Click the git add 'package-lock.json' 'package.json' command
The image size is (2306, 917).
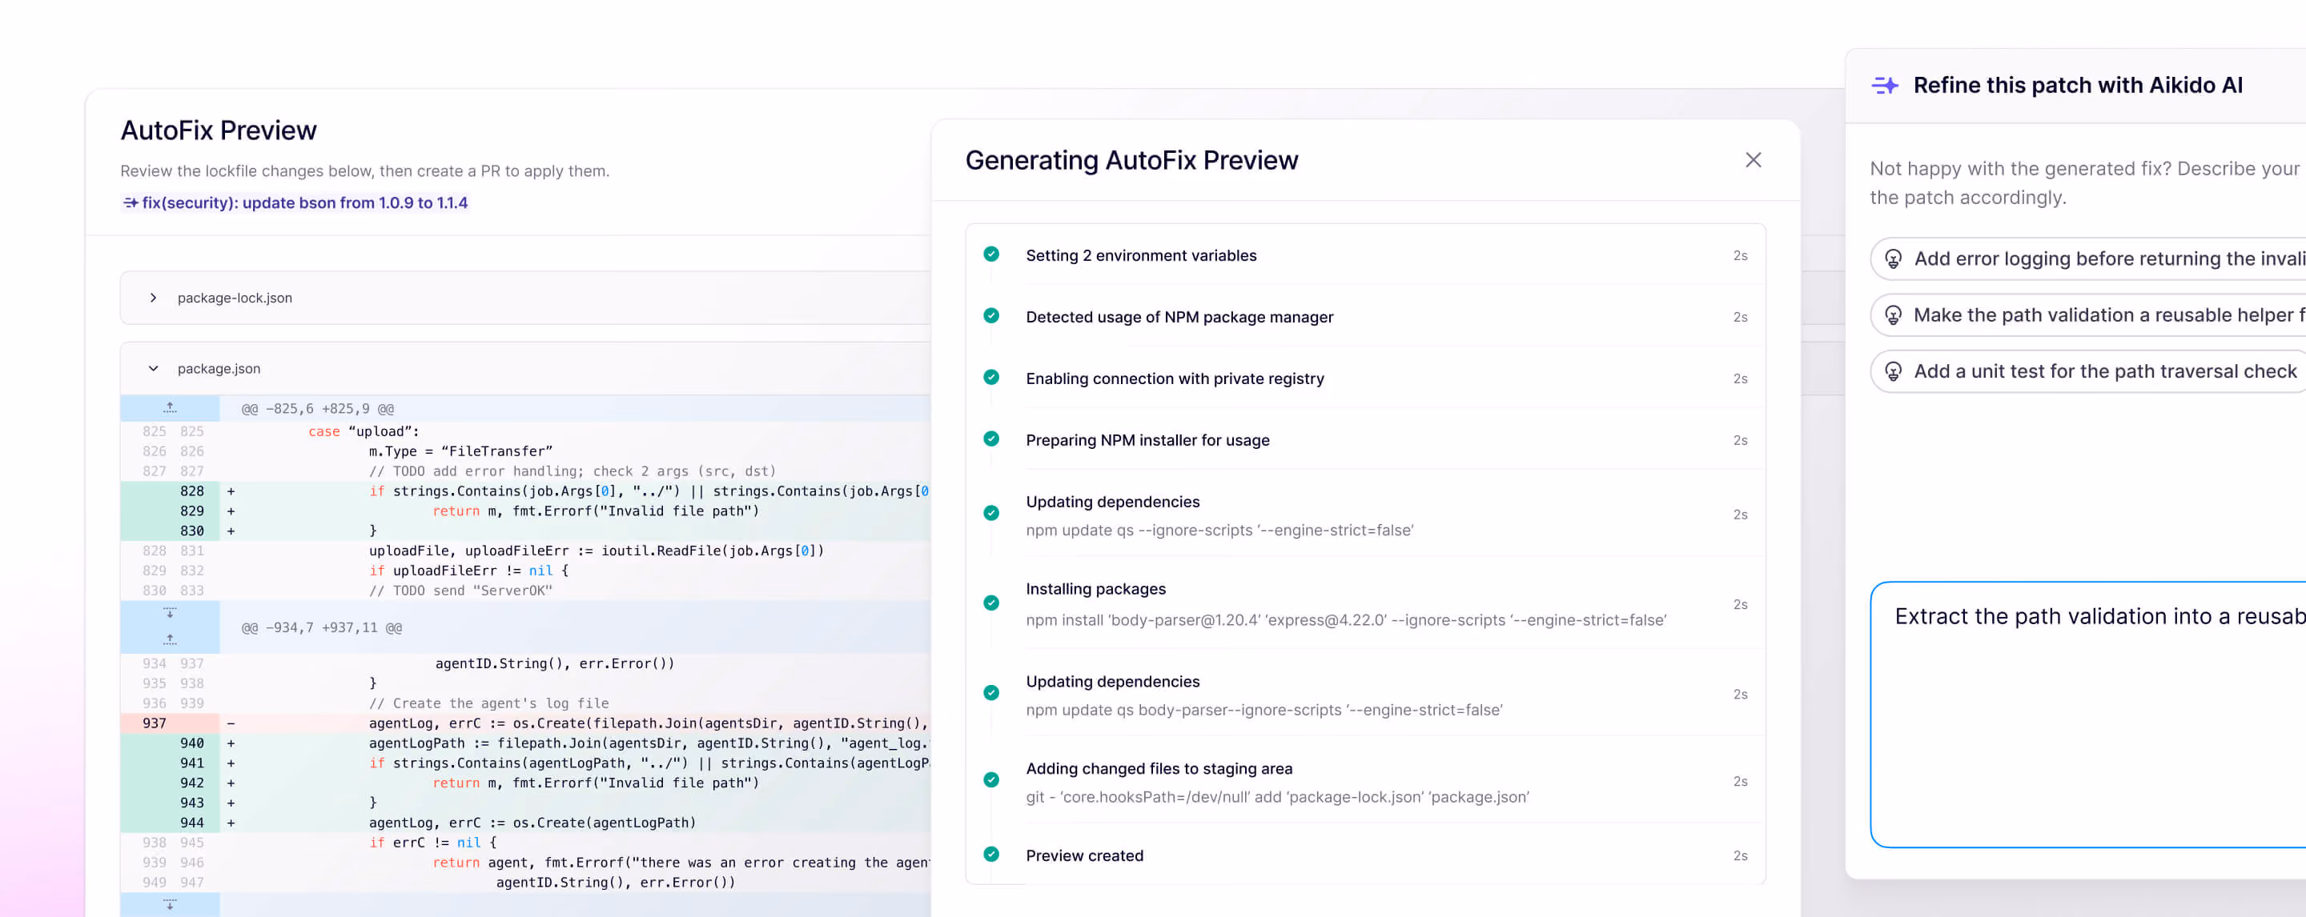coord(1277,797)
